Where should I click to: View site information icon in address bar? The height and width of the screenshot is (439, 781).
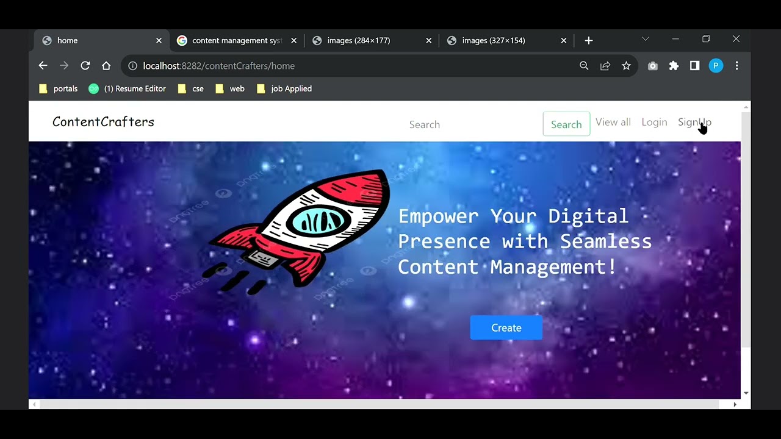click(x=132, y=66)
